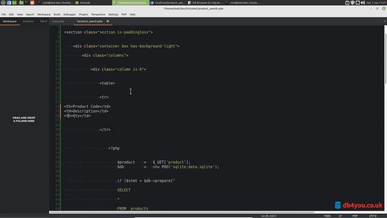Switch to the Explorer sidebar tab
Image resolution: width=387 pixels, height=218 pixels.
pyautogui.click(x=28, y=22)
